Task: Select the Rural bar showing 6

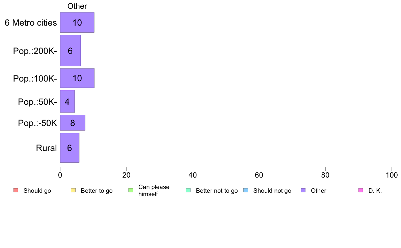Action: 70,148
